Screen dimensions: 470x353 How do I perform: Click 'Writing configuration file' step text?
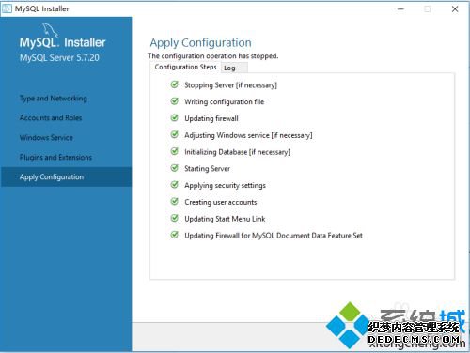click(x=225, y=101)
